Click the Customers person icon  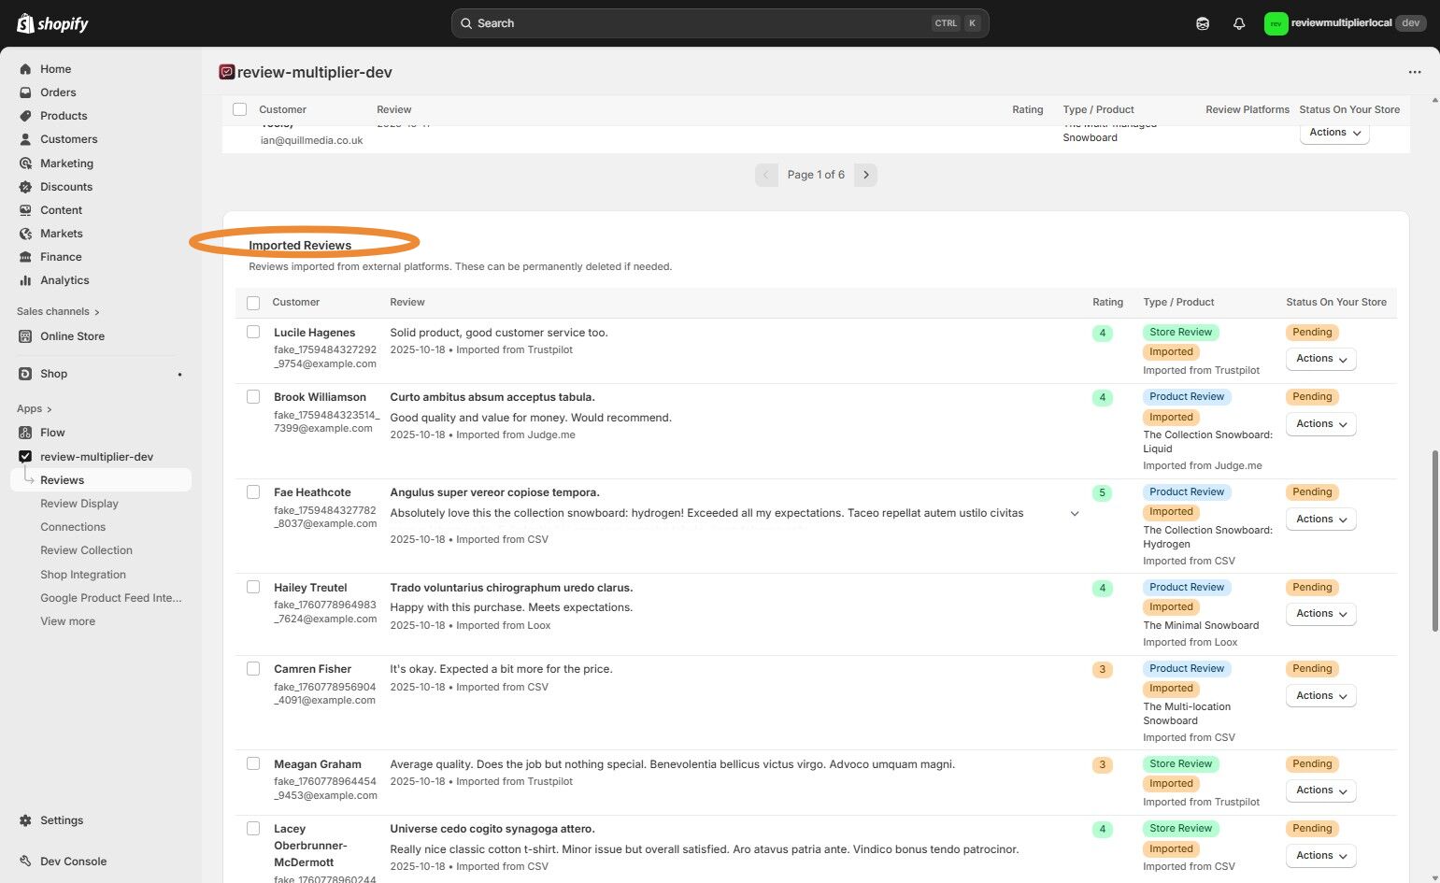25,139
